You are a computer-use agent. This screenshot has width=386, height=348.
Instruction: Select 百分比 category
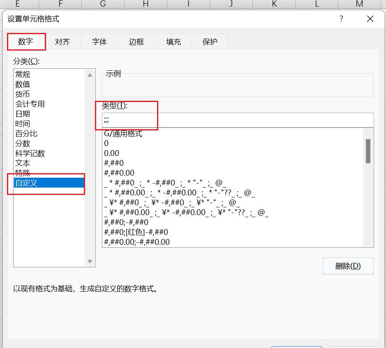click(49, 134)
